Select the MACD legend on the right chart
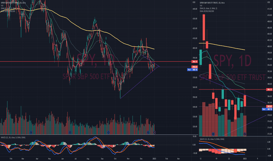Viewport: 273px width, 161px height. click(x=212, y=139)
